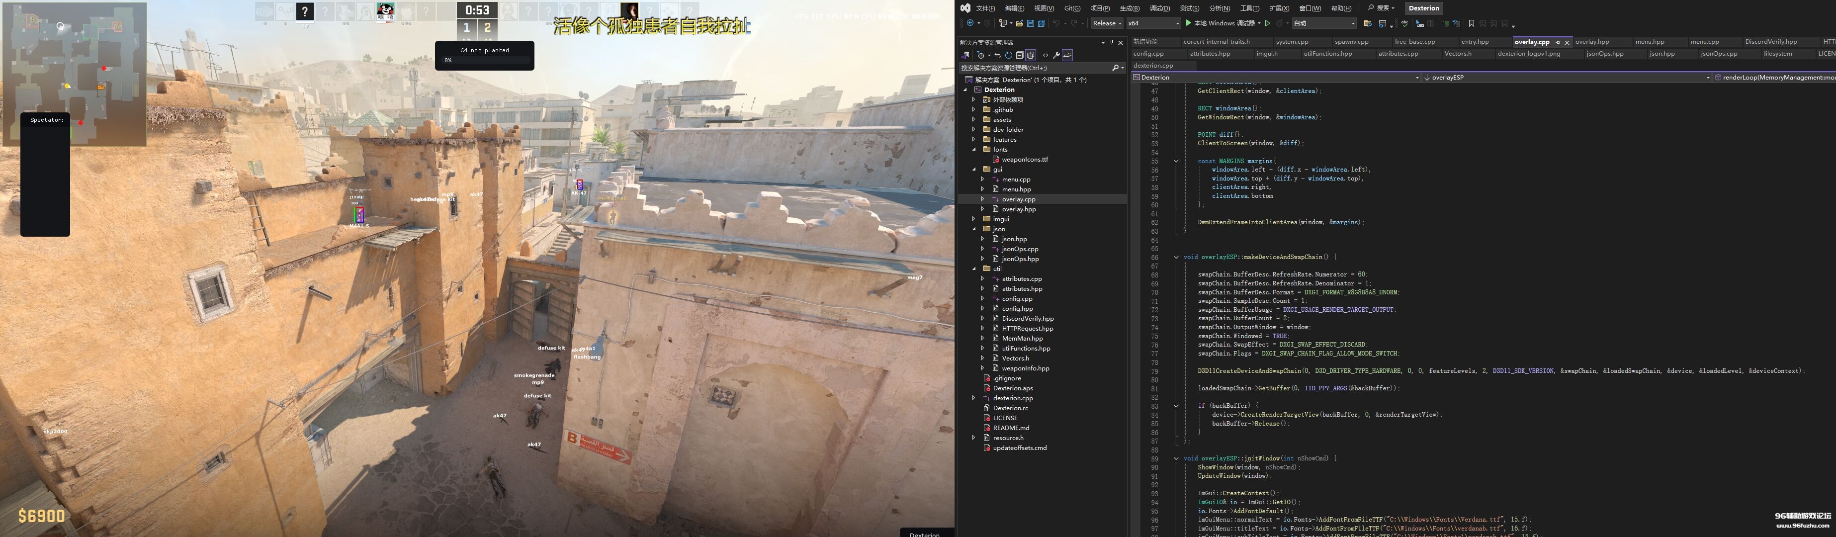Click the redo arrow icon

click(x=1074, y=23)
